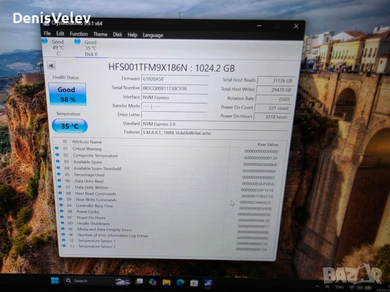
Task: Click the Standard field NVM Express 2.0
Action: (215, 124)
